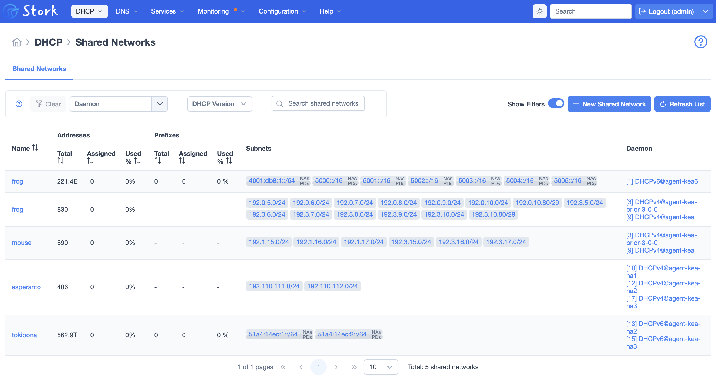This screenshot has width=716, height=377.
Task: Disable the Show Filters toggle
Action: coord(556,103)
